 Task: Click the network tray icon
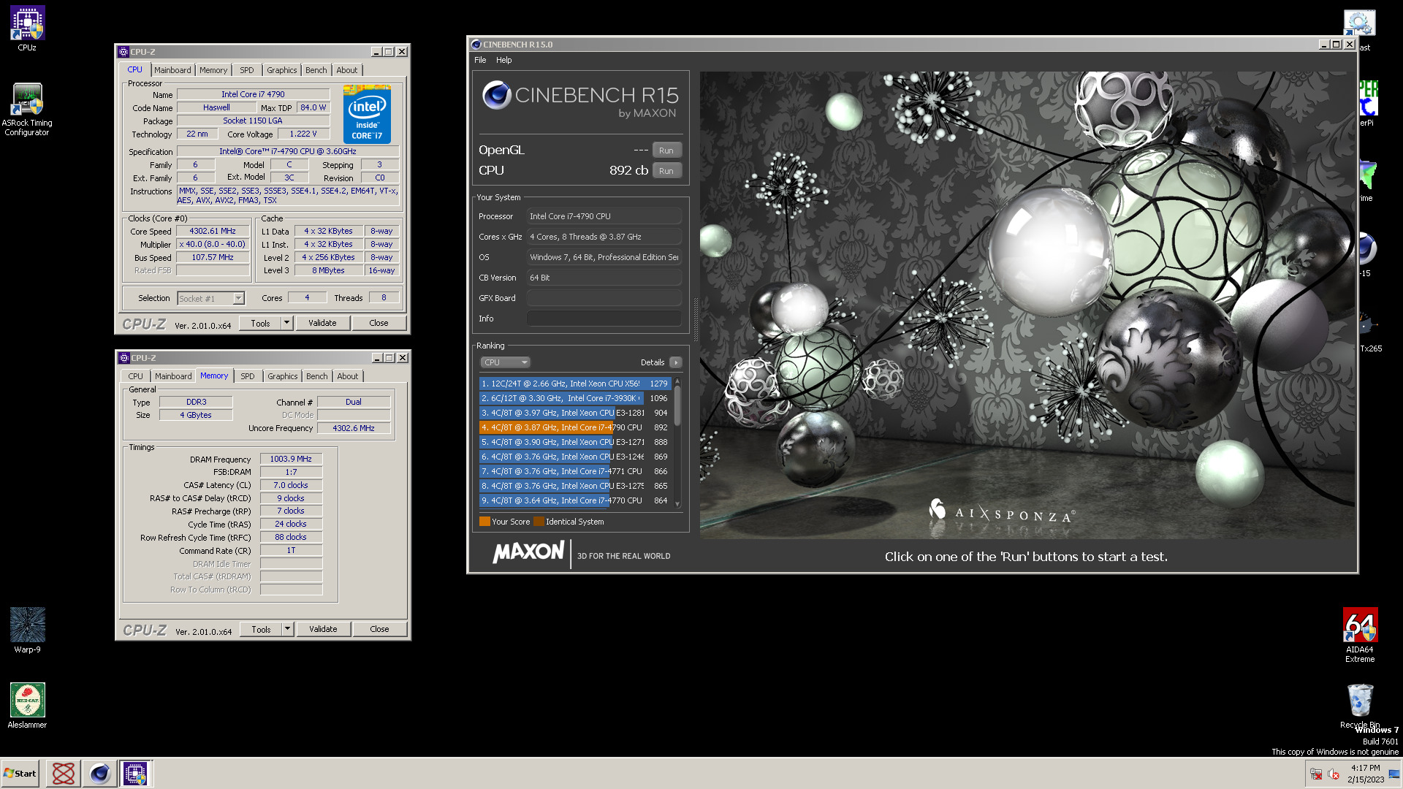pyautogui.click(x=1316, y=774)
